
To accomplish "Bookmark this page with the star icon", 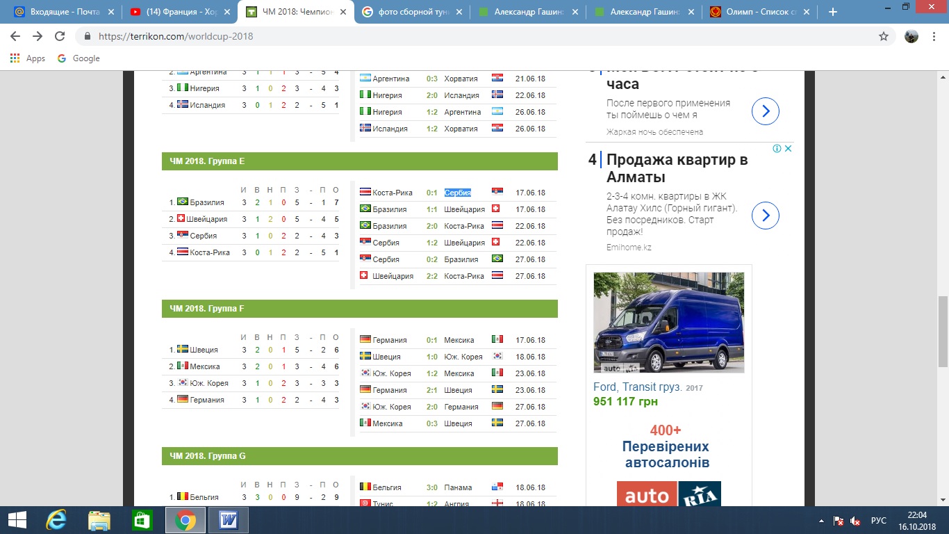I will point(884,36).
